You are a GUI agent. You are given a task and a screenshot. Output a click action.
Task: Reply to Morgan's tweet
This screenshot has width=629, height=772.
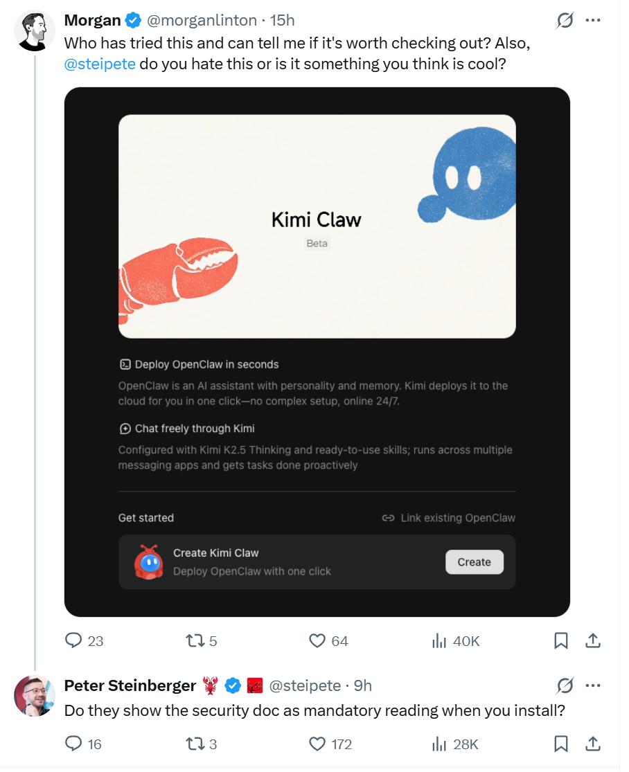coord(74,641)
